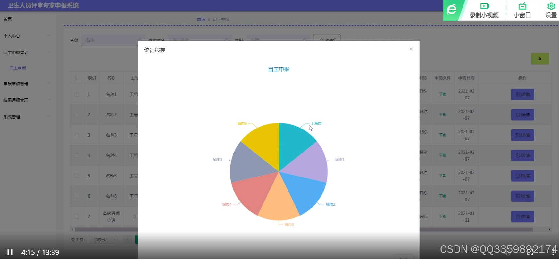Open video more options menu
Viewport: 559px width, 259px height.
554,252
